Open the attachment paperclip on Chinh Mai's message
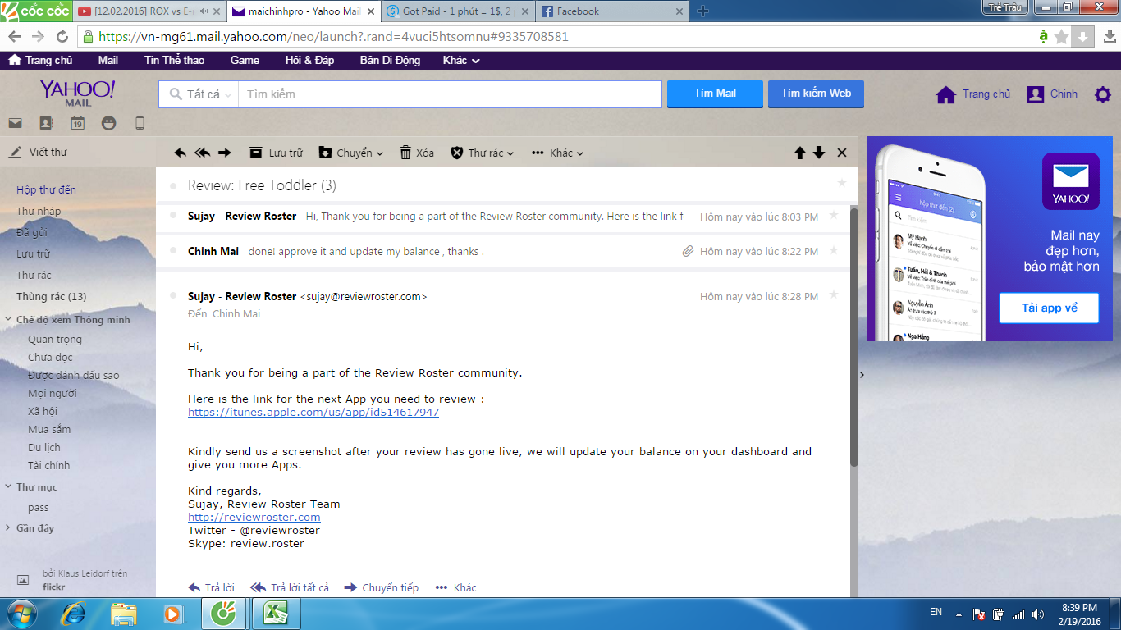This screenshot has width=1121, height=630. pos(688,251)
